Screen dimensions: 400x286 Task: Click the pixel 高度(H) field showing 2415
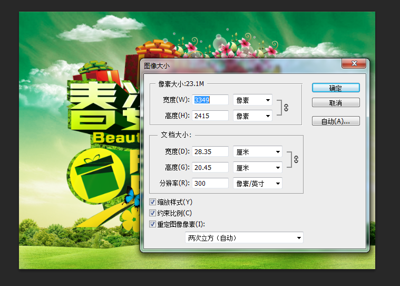point(210,116)
